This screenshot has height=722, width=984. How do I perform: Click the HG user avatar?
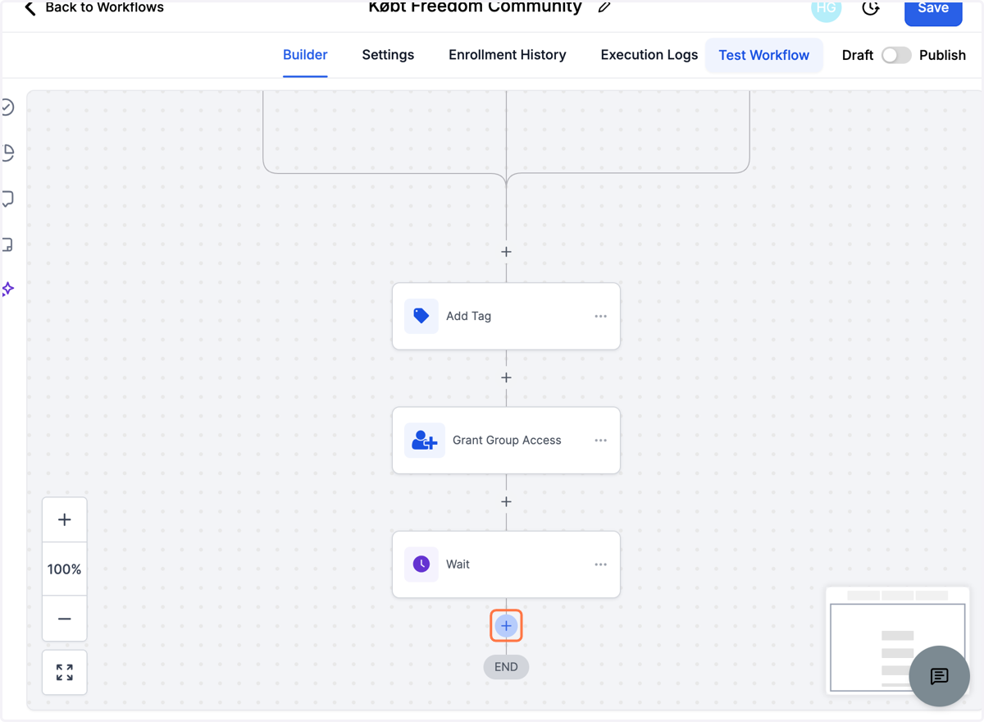tap(826, 9)
